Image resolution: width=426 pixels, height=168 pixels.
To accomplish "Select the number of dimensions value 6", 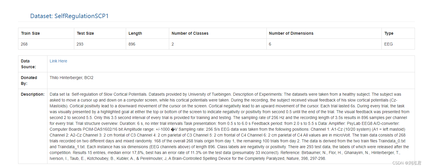I will [x=270, y=44].
